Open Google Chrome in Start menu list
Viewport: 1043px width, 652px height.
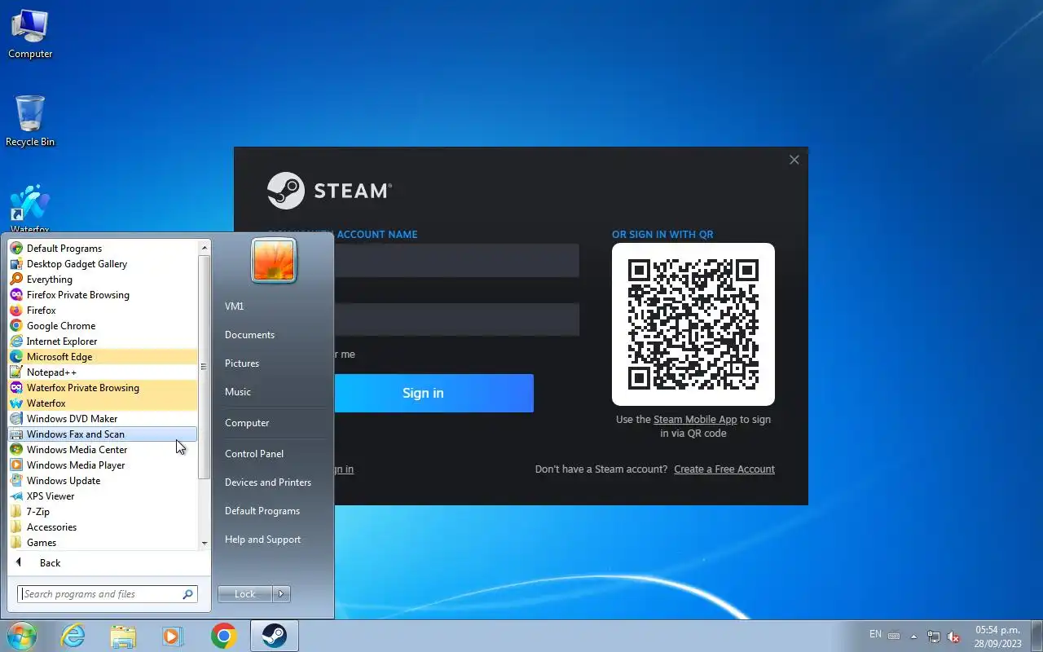click(103, 326)
